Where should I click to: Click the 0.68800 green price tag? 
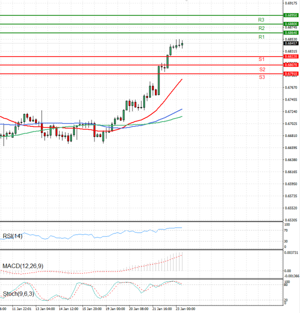[291, 24]
